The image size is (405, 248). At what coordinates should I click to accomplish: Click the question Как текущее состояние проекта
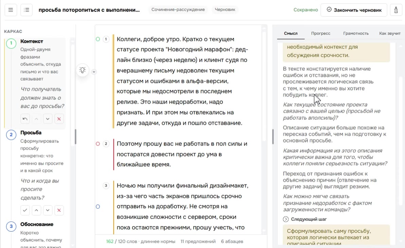pyautogui.click(x=332, y=111)
